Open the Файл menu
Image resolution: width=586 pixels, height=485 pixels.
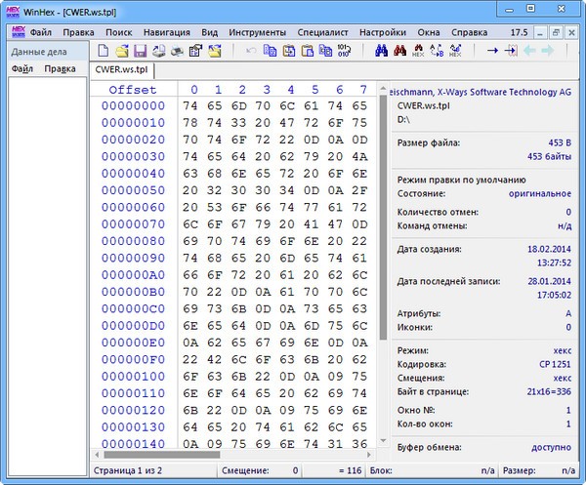tap(40, 31)
